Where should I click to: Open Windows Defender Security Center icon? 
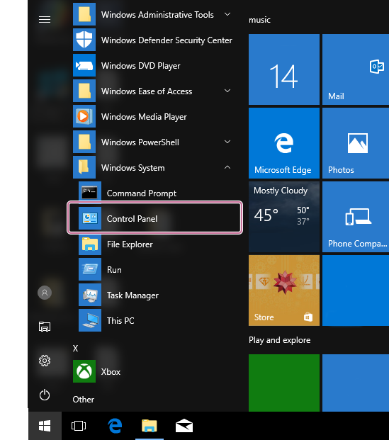click(x=84, y=40)
